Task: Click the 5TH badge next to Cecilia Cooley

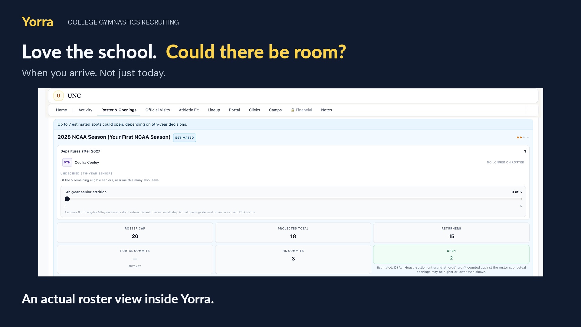Action: point(67,162)
